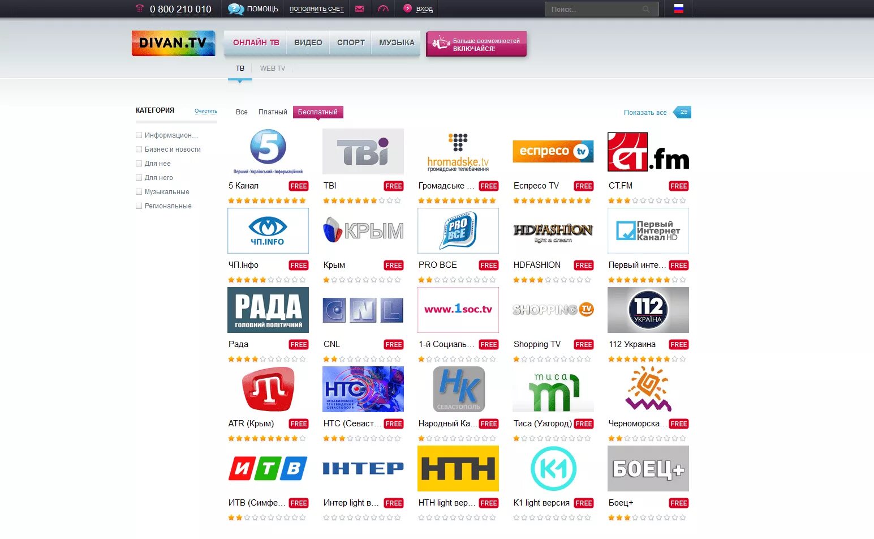874x539 pixels.
Task: Click the blue 25 count badge
Action: pos(682,112)
